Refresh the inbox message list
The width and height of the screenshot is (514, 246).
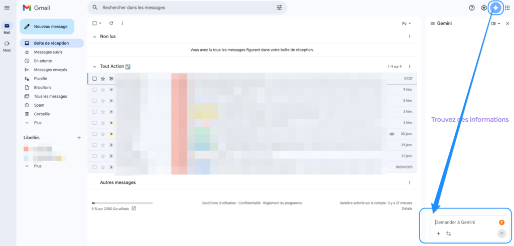coord(111,23)
